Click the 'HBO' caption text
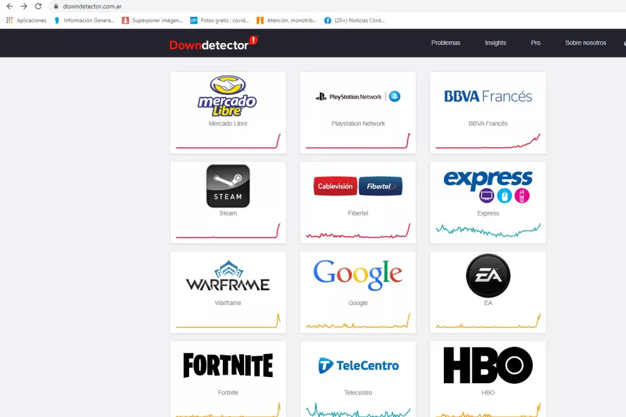 [x=488, y=393]
